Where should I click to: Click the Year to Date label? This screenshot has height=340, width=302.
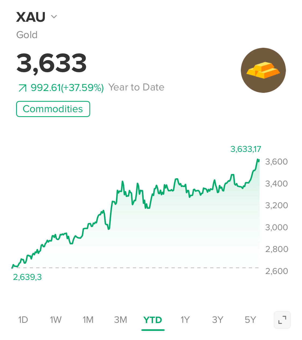pos(136,87)
